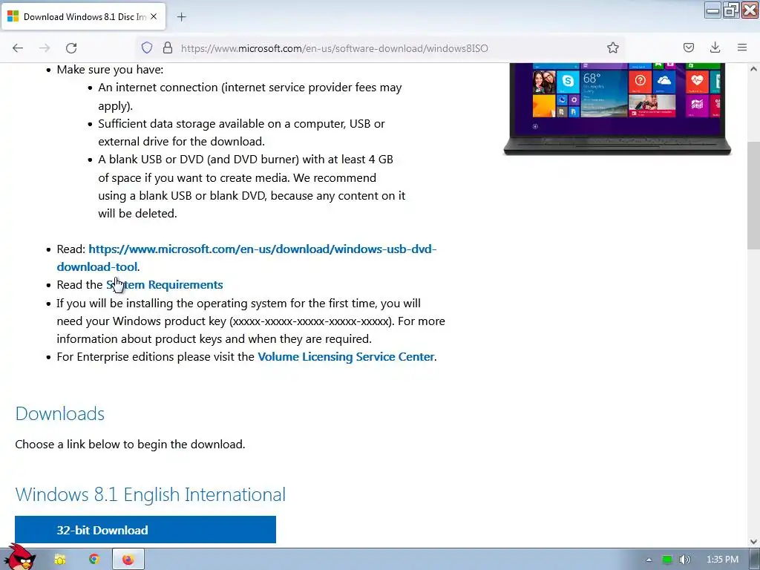The height and width of the screenshot is (570, 760).
Task: Visit the Volume Licensing Service Center link
Action: coord(346,357)
